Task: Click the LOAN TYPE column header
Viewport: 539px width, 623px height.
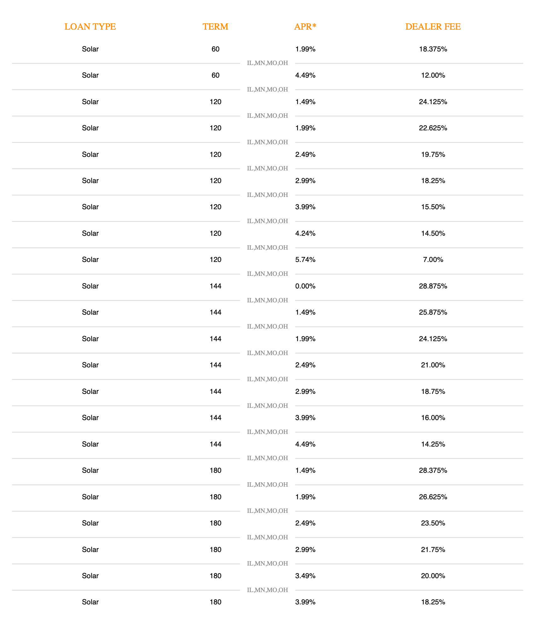Action: [x=90, y=27]
